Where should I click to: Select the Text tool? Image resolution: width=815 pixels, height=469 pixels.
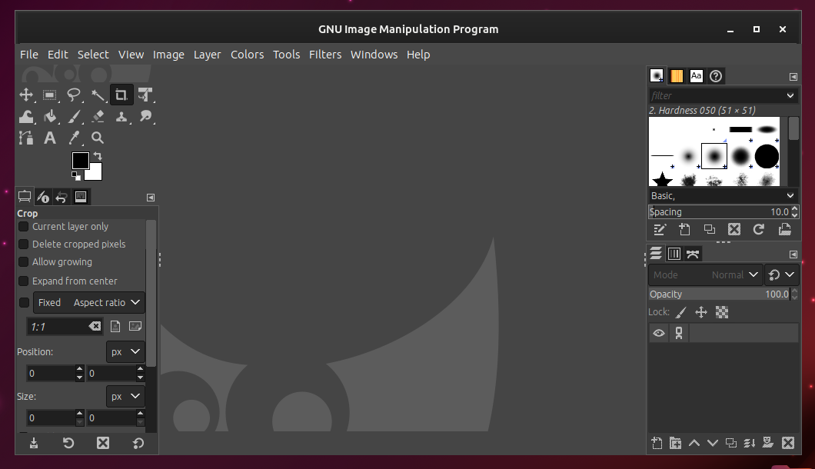click(49, 138)
